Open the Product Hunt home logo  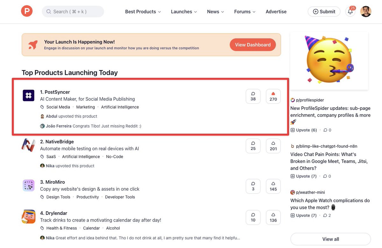[x=27, y=11]
